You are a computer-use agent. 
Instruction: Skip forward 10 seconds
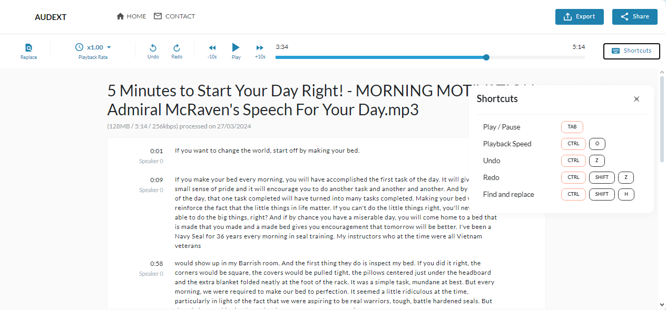260,48
